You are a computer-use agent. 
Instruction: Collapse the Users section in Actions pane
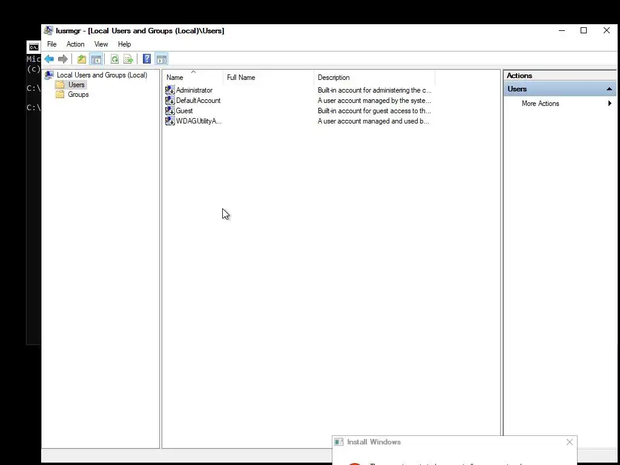pos(609,89)
